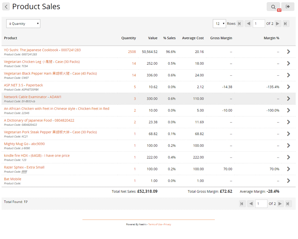
Task: Open the kindle fire HDX product link
Action: tap(16, 156)
